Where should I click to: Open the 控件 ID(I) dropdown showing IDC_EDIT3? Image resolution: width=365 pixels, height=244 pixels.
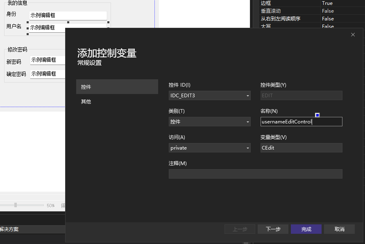point(247,95)
